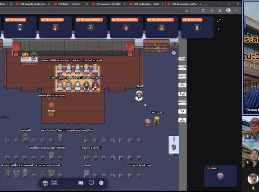This screenshot has width=259, height=192.
Task: Click the 'STAFF' name tag above character
Action: click(139, 86)
